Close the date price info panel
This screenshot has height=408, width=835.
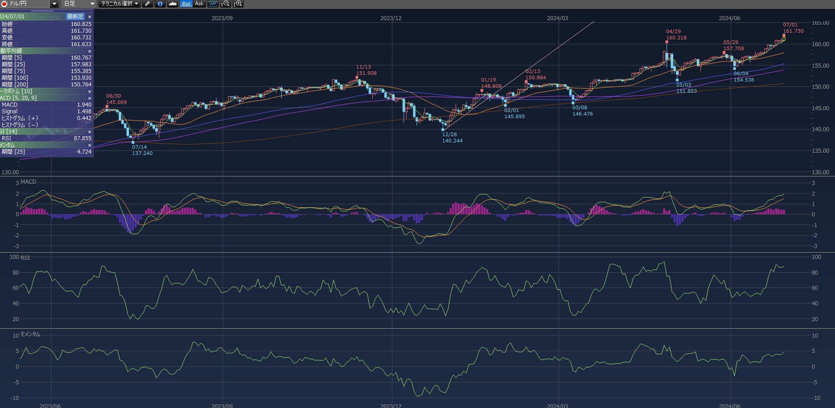click(90, 17)
